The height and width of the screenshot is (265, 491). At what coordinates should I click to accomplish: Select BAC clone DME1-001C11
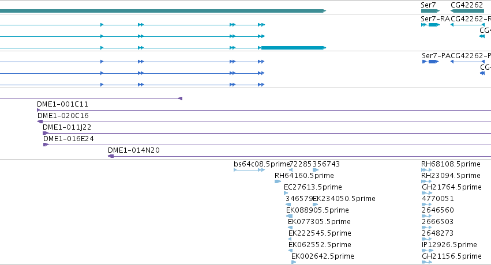pos(63,104)
